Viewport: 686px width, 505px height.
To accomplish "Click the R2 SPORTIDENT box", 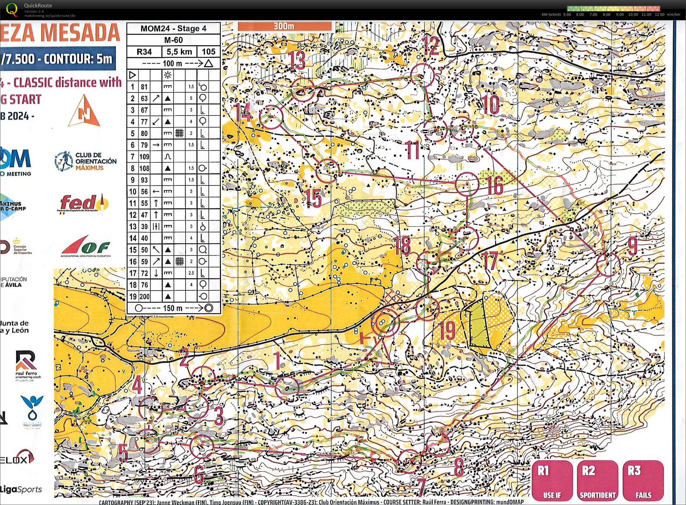I will tap(597, 480).
